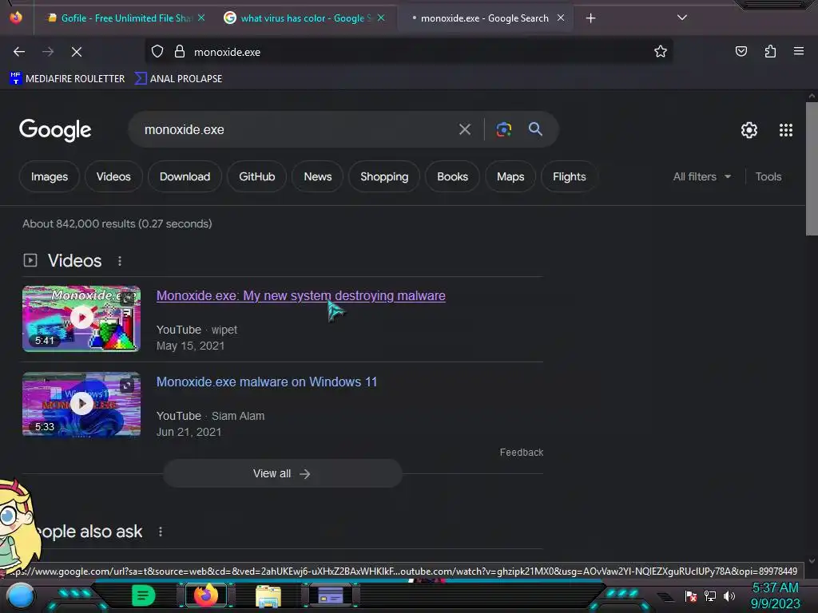Clear the Google search box text

[465, 129]
